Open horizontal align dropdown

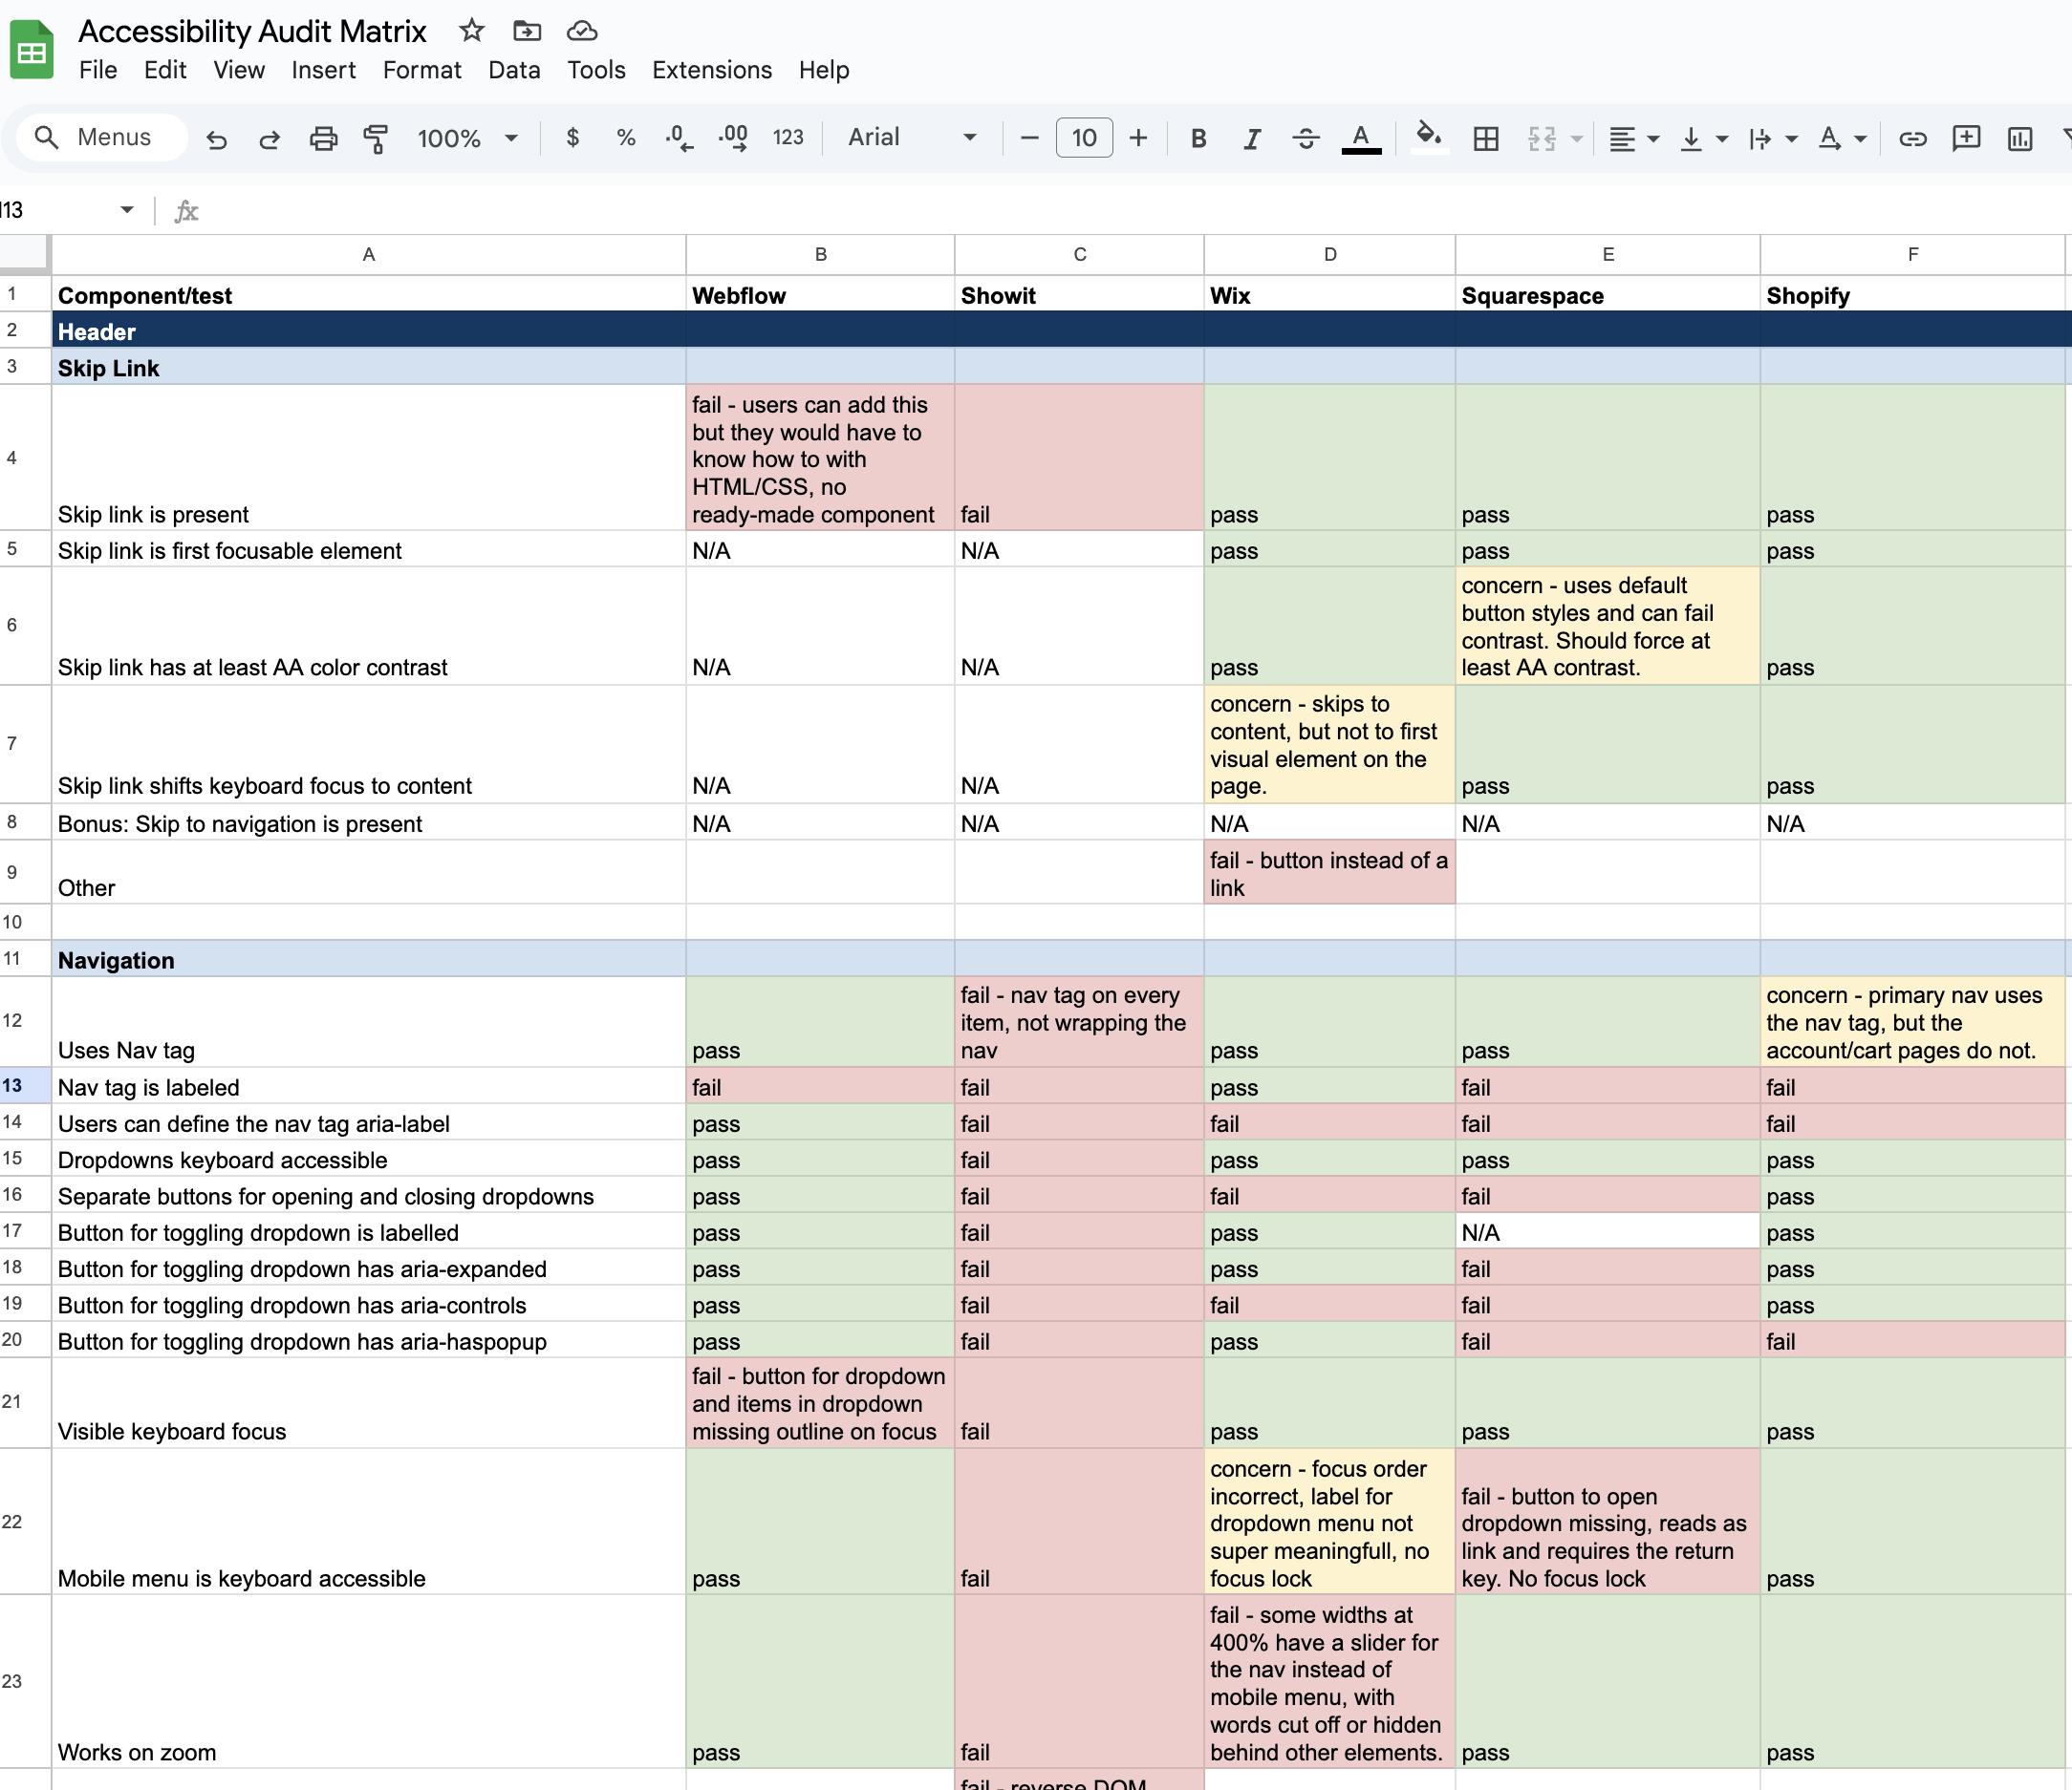coord(1634,138)
